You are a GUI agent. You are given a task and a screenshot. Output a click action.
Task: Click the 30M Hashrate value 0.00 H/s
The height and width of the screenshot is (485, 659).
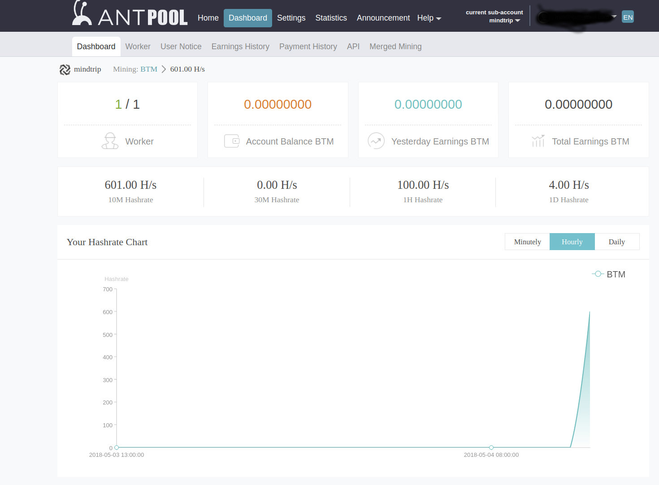[x=277, y=185]
